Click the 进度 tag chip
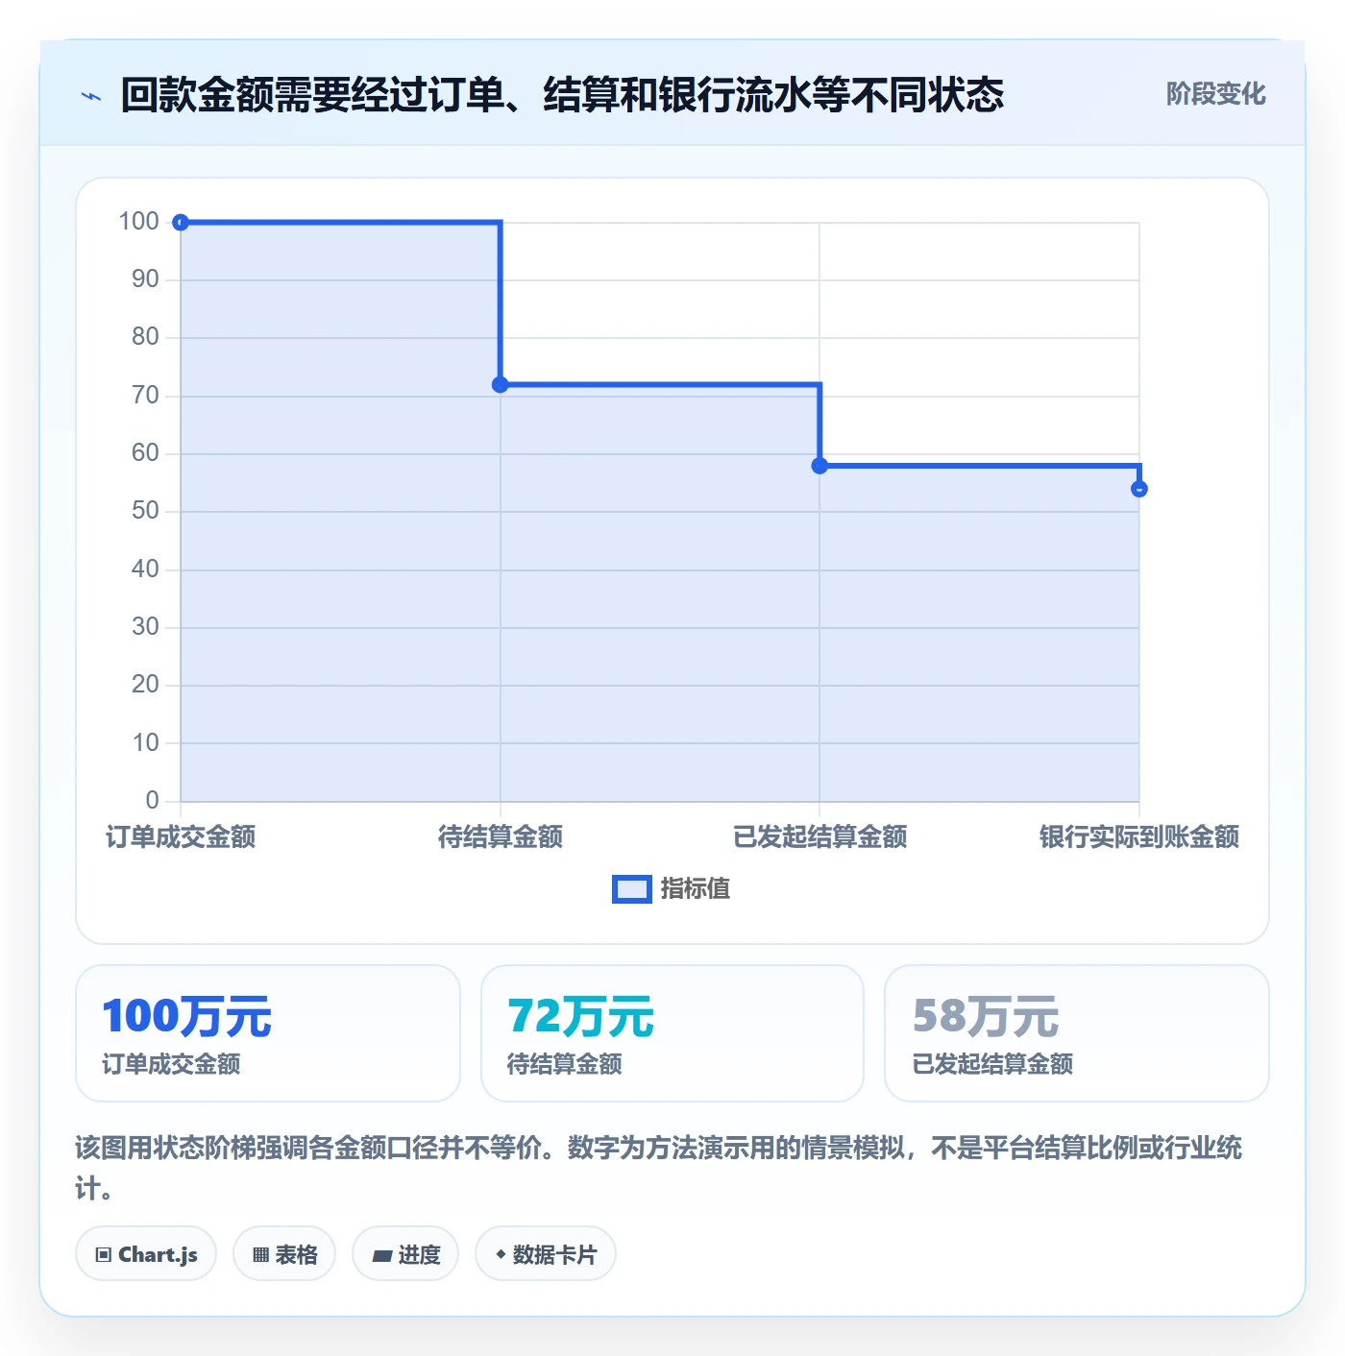1345x1356 pixels. point(405,1254)
